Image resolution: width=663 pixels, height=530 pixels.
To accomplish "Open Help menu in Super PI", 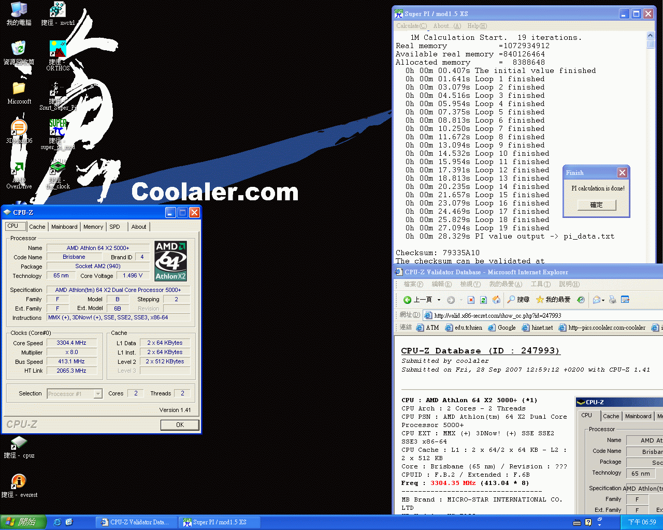I will [x=477, y=26].
